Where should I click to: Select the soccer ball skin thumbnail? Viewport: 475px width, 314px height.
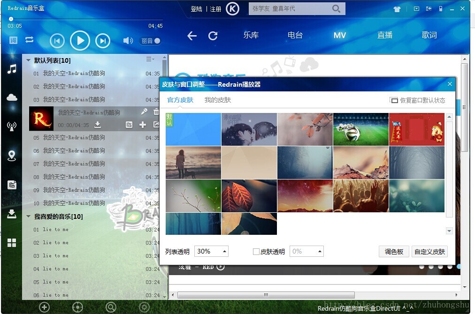[361, 129]
